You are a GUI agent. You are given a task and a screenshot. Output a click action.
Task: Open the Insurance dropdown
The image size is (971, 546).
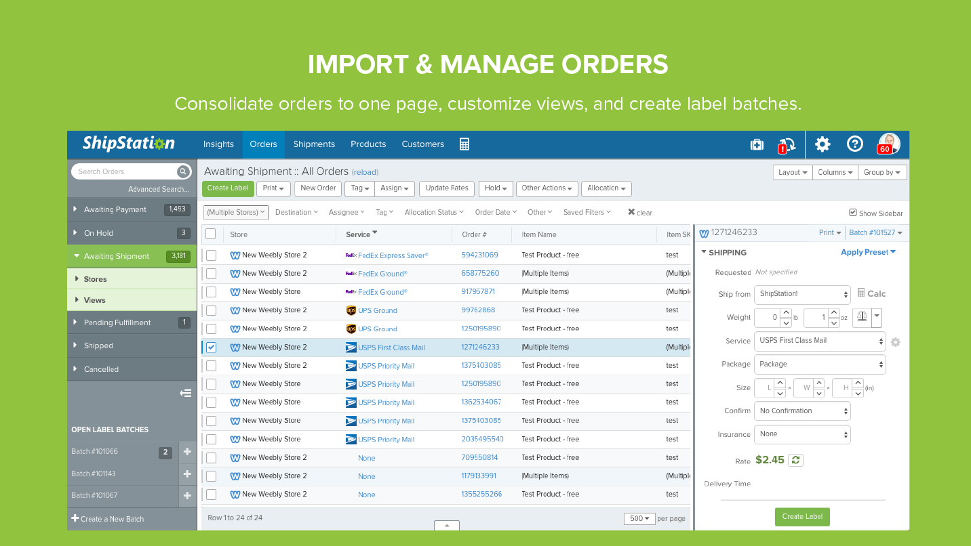point(802,434)
